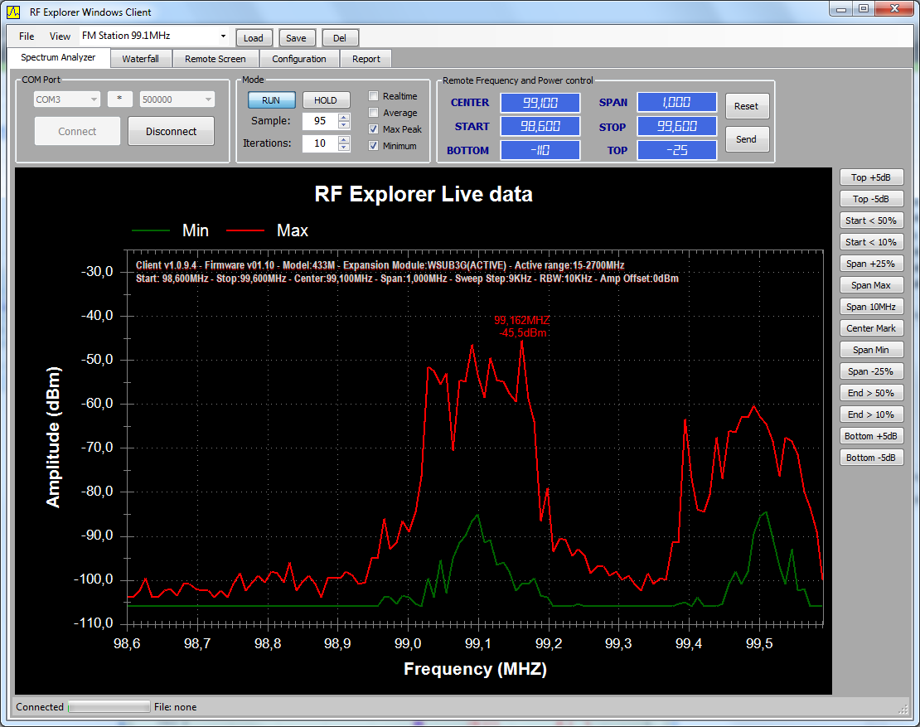The image size is (920, 727).
Task: Click the Start < 10% button
Action: 871,242
